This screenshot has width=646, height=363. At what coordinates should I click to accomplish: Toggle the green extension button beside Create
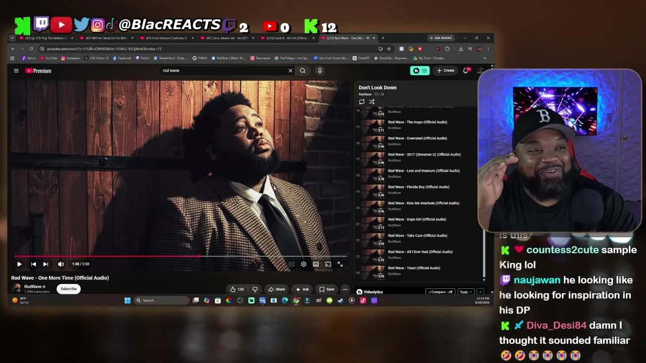coord(420,71)
